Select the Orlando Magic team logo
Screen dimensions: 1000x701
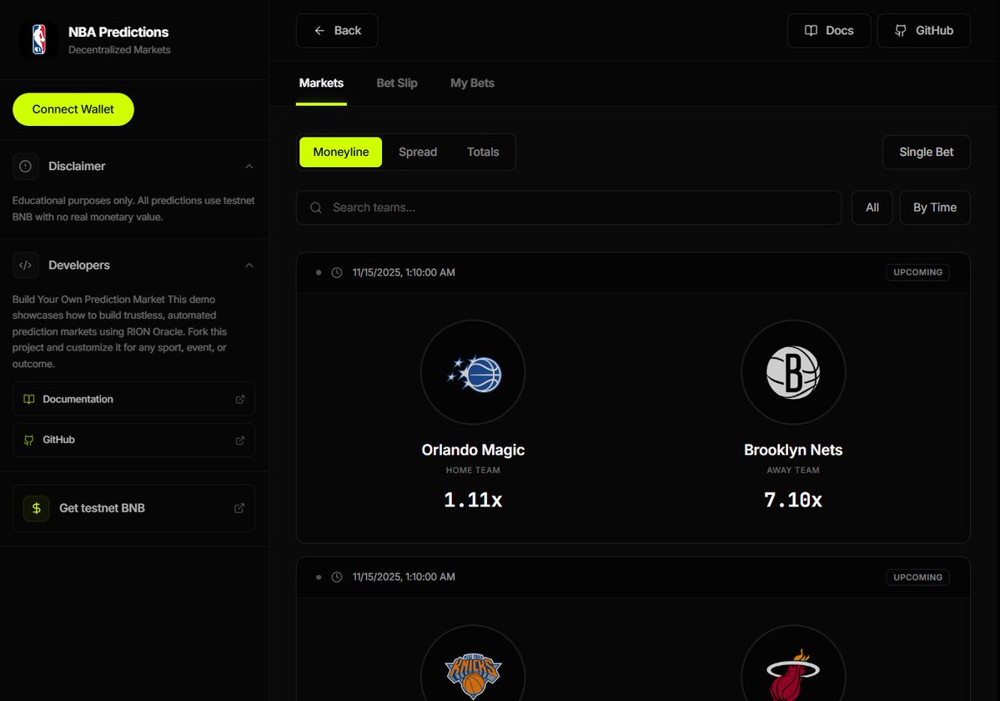[x=473, y=372]
